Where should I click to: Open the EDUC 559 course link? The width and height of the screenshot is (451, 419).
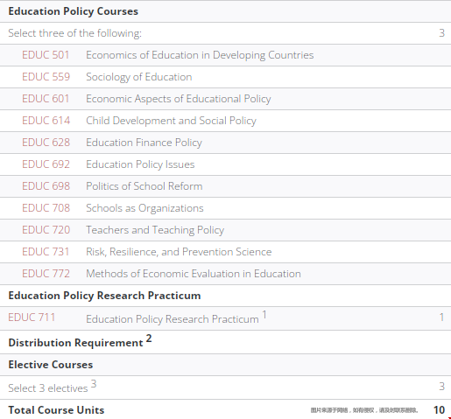[46, 77]
